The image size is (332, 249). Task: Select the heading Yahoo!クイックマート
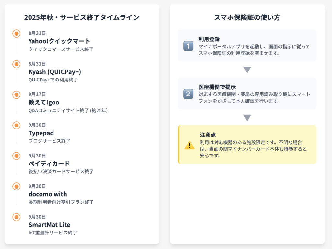pos(59,41)
